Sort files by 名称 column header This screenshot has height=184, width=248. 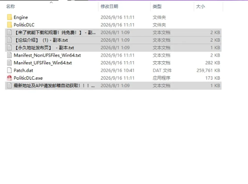(10, 6)
